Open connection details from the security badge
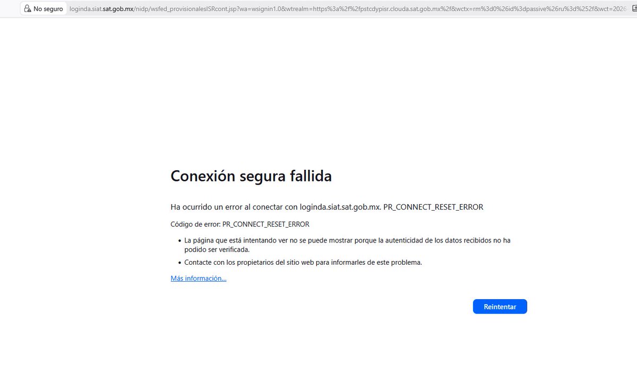 pyautogui.click(x=42, y=8)
